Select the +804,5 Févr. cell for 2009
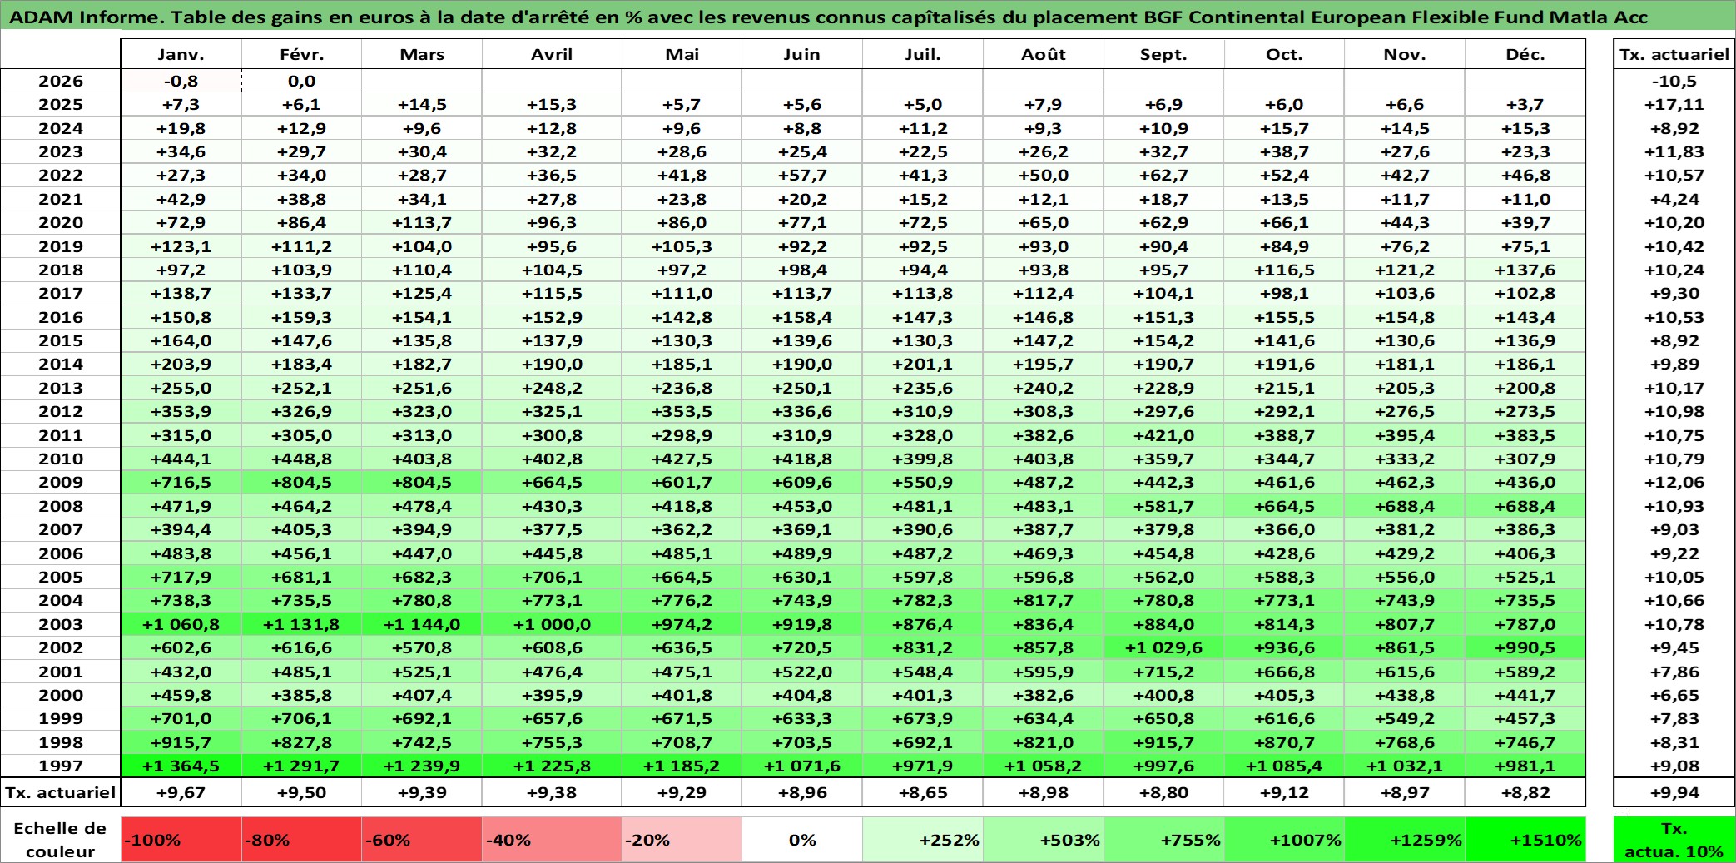This screenshot has height=863, width=1736. click(301, 483)
